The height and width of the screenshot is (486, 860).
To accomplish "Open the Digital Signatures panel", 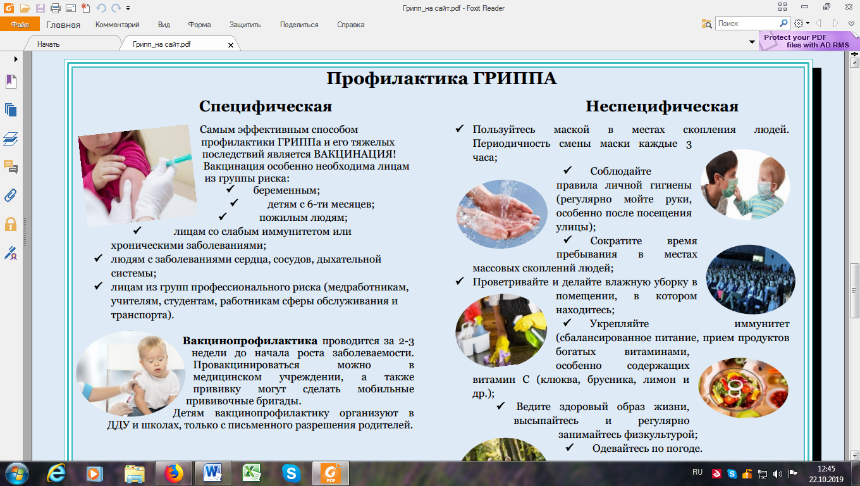I will tap(11, 253).
